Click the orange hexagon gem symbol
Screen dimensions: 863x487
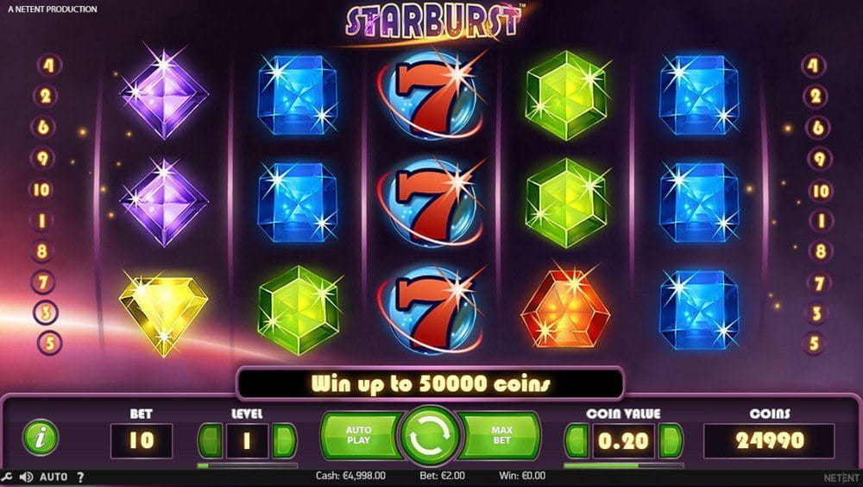click(x=566, y=308)
